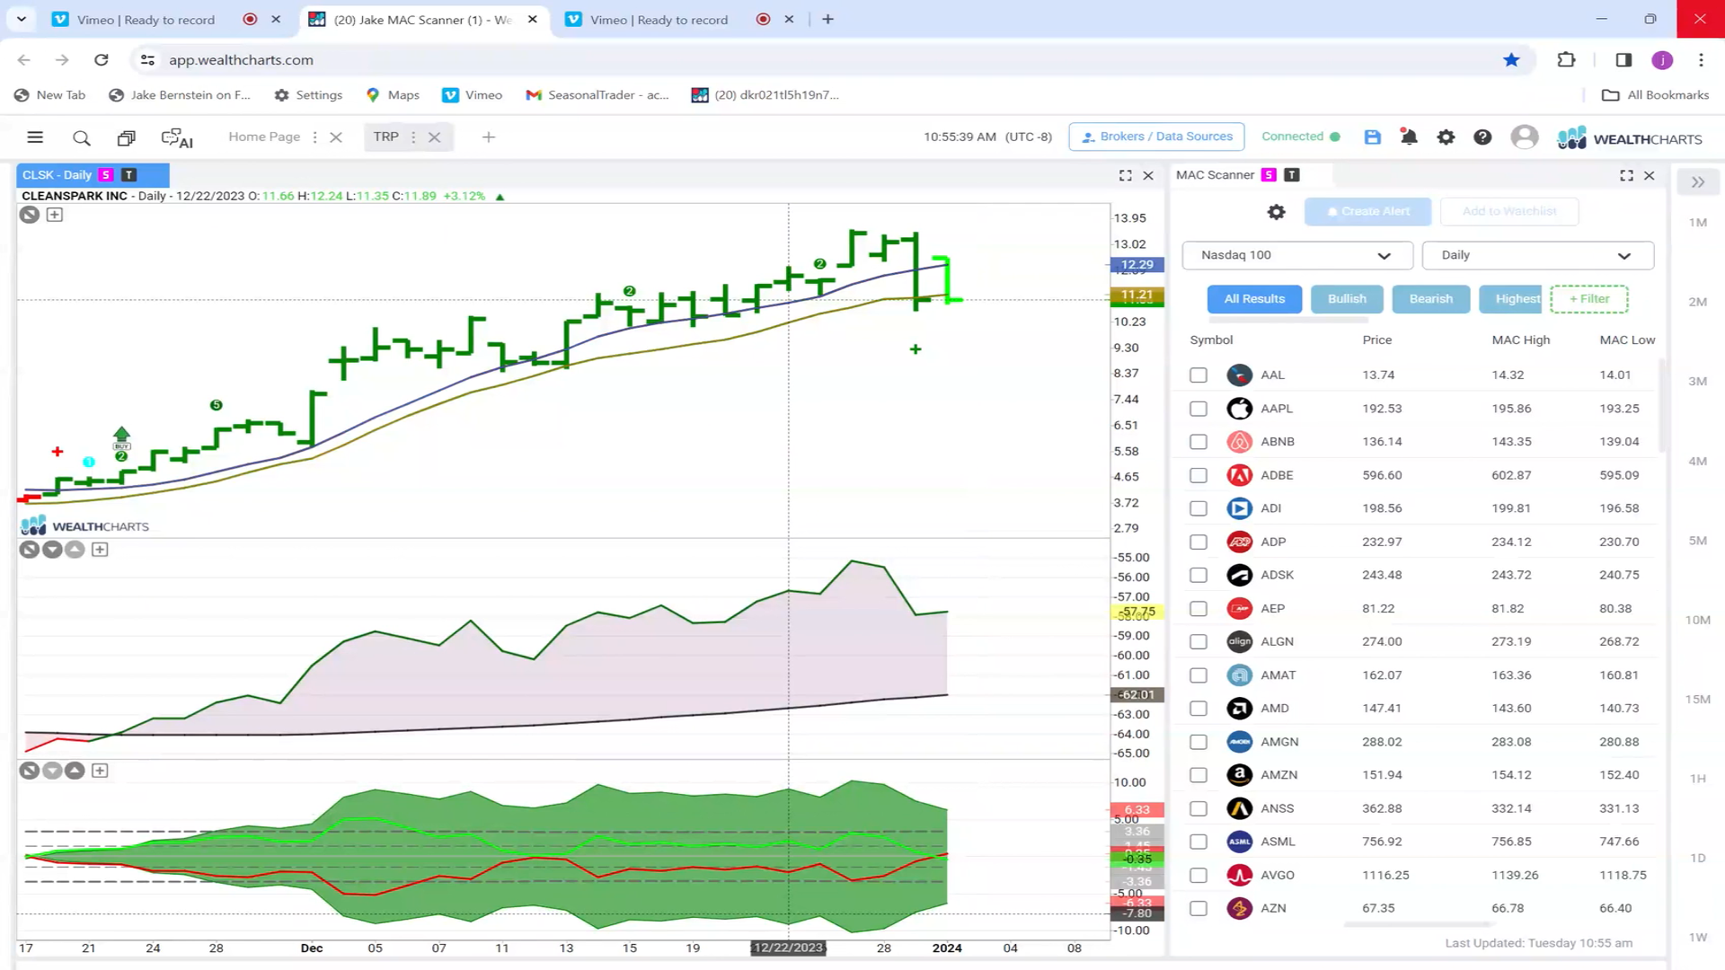Image resolution: width=1725 pixels, height=970 pixels.
Task: Click the + Filter button
Action: click(1588, 299)
